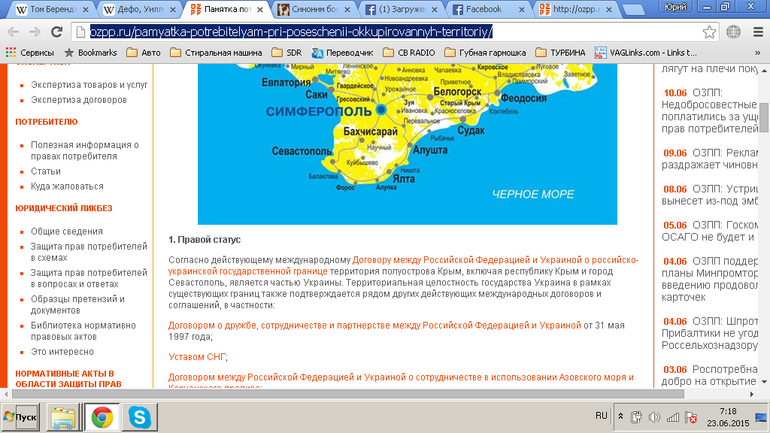Open the Bookmarks star folder
770x433 pixels.
point(91,53)
